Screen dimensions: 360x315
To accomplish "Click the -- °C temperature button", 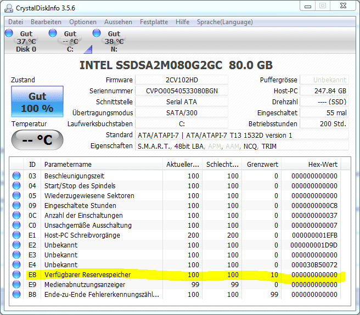I will (x=37, y=140).
